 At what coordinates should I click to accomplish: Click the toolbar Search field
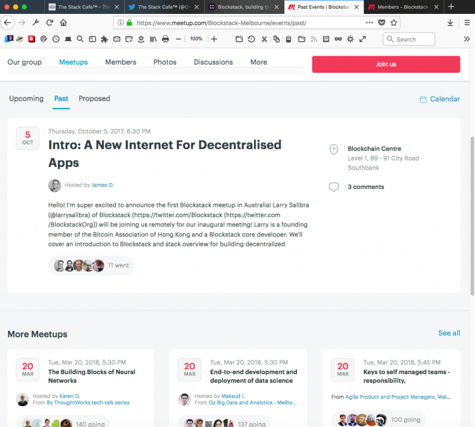point(408,39)
